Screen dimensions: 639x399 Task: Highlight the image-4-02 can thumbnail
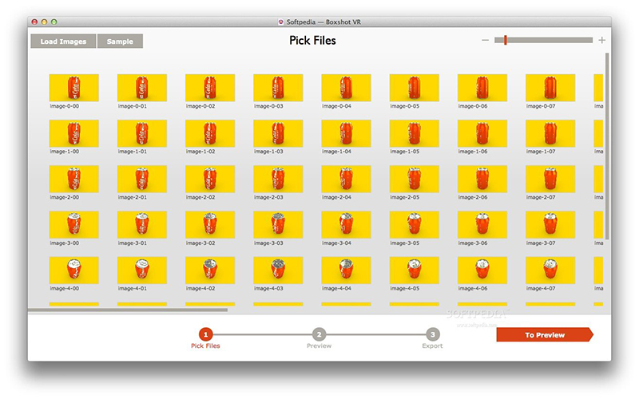coord(210,270)
